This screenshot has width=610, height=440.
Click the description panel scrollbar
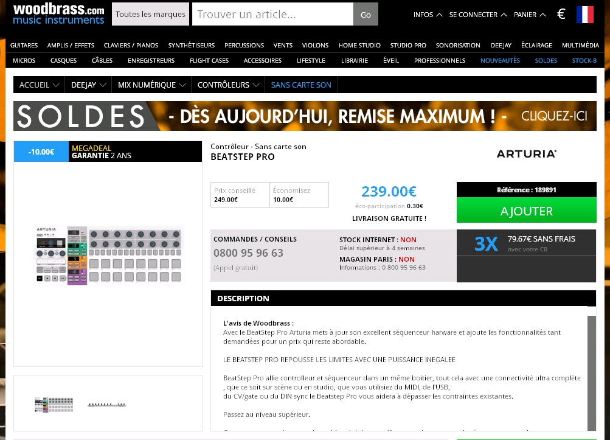592,372
